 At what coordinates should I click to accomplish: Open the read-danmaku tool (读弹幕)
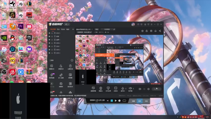[70, 76]
